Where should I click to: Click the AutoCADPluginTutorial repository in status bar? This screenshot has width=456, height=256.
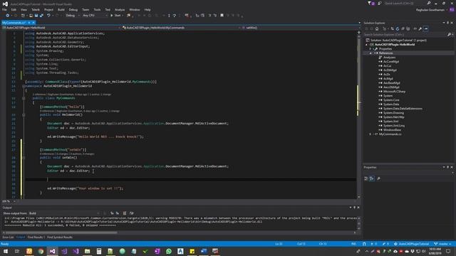pos(412,244)
